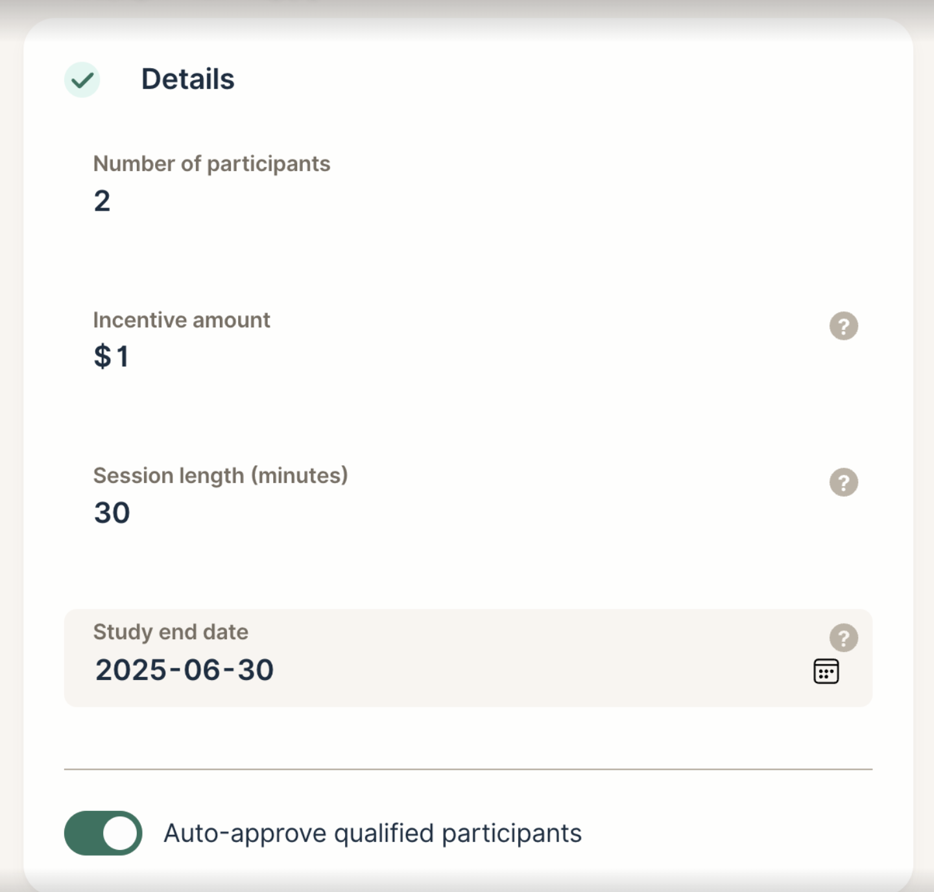Screen dimensions: 934x892
Task: Focus the Incentive amount value 1
Action: click(x=123, y=357)
